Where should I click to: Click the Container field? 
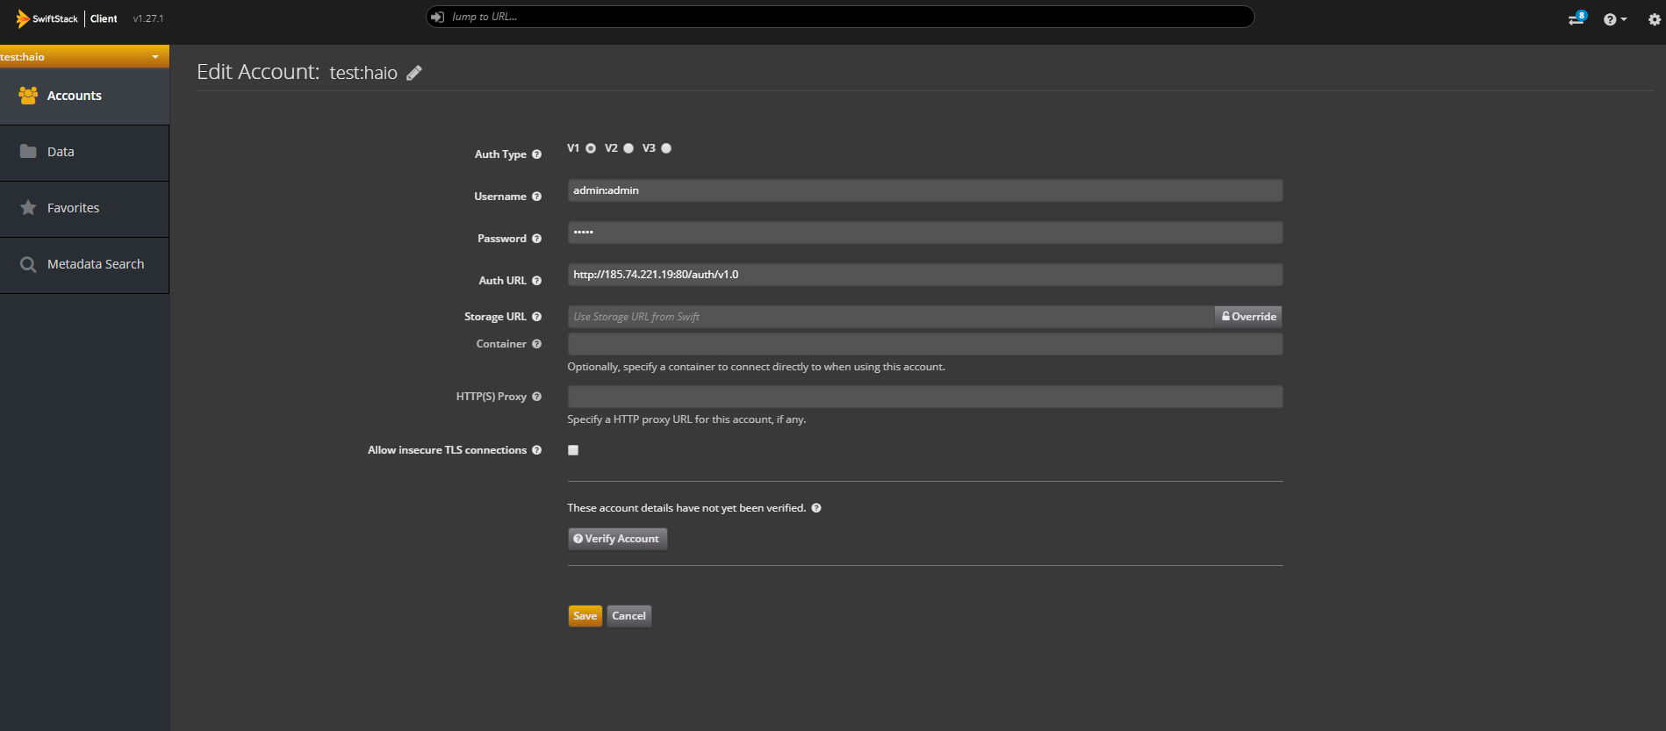coord(925,344)
